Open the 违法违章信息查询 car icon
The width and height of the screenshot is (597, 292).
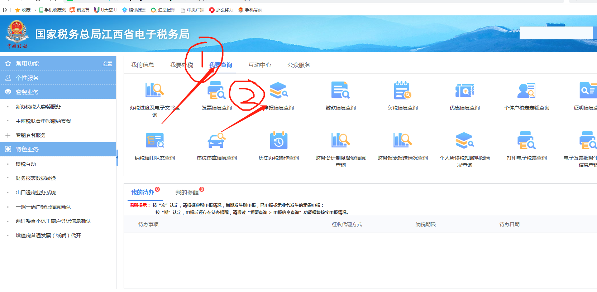(x=216, y=140)
